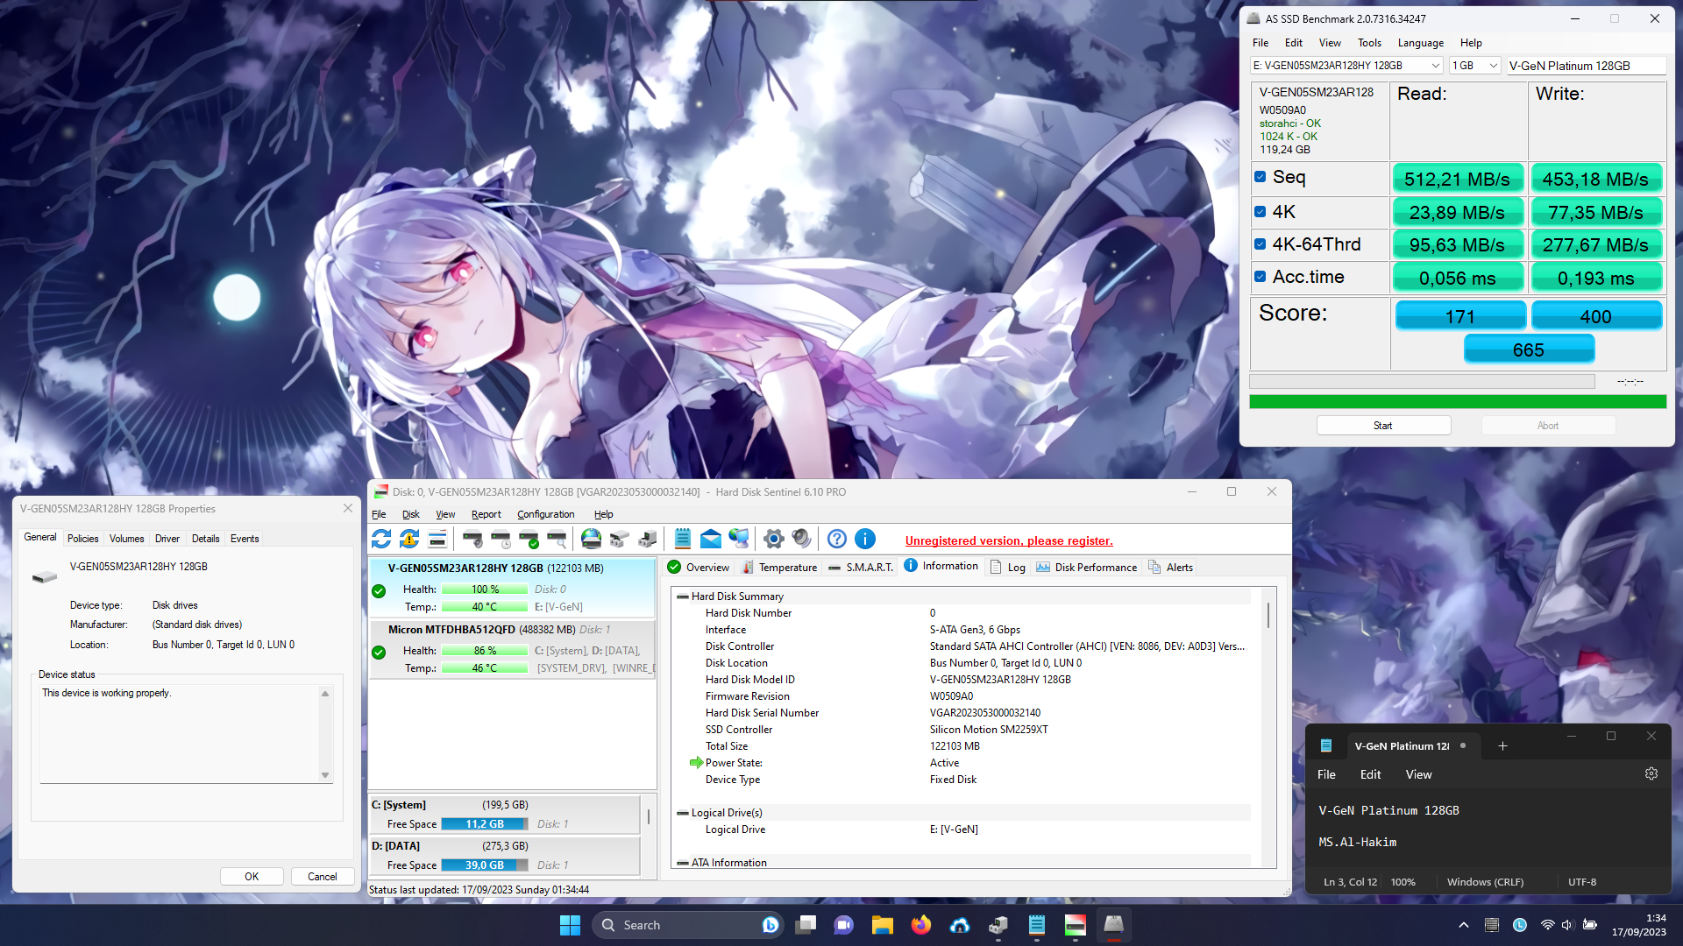
Task: Click Start button in AS SSD Benchmark
Action: pos(1383,426)
